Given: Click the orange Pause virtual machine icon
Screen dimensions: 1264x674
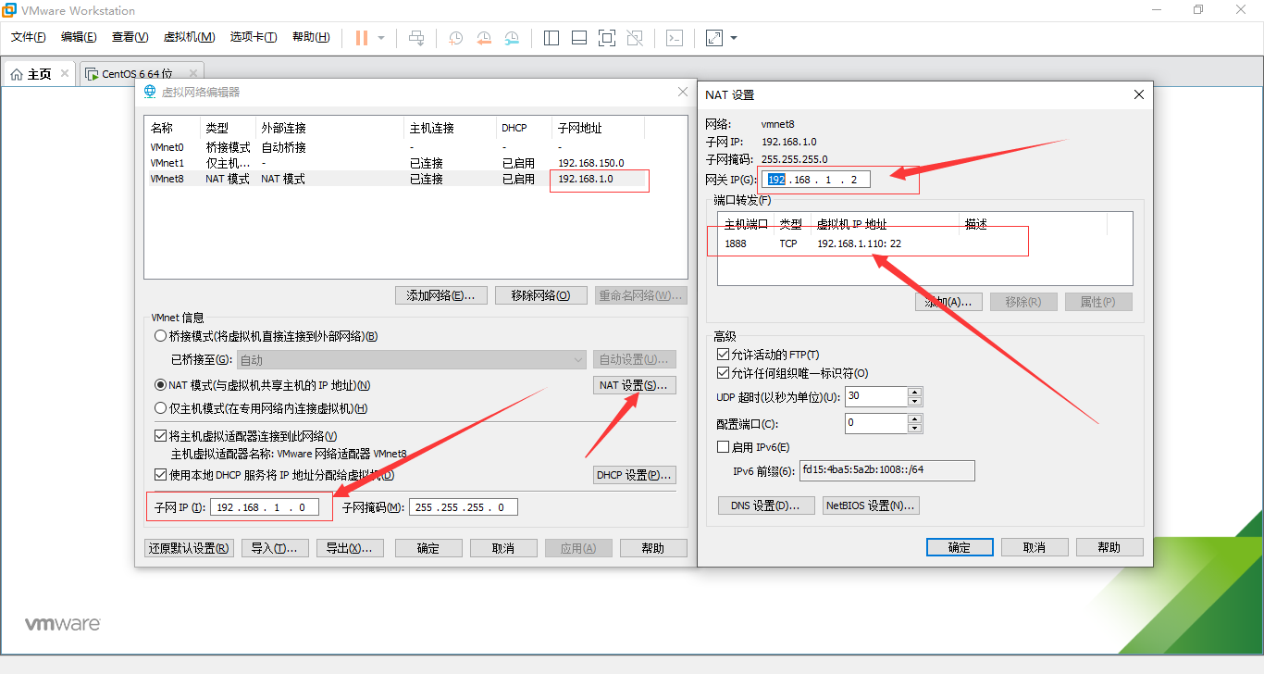Looking at the screenshot, I should pos(361,38).
